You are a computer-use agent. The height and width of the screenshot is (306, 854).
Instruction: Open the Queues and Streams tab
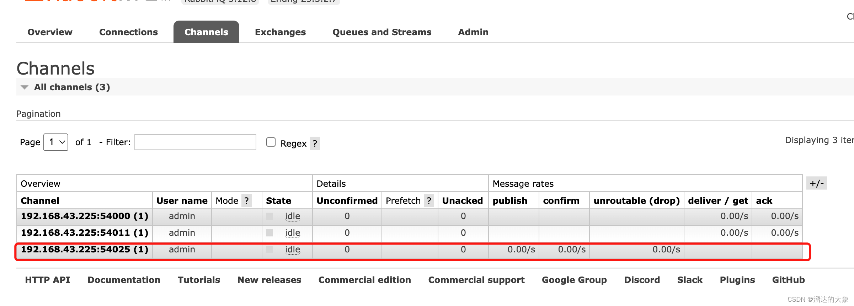pos(382,32)
